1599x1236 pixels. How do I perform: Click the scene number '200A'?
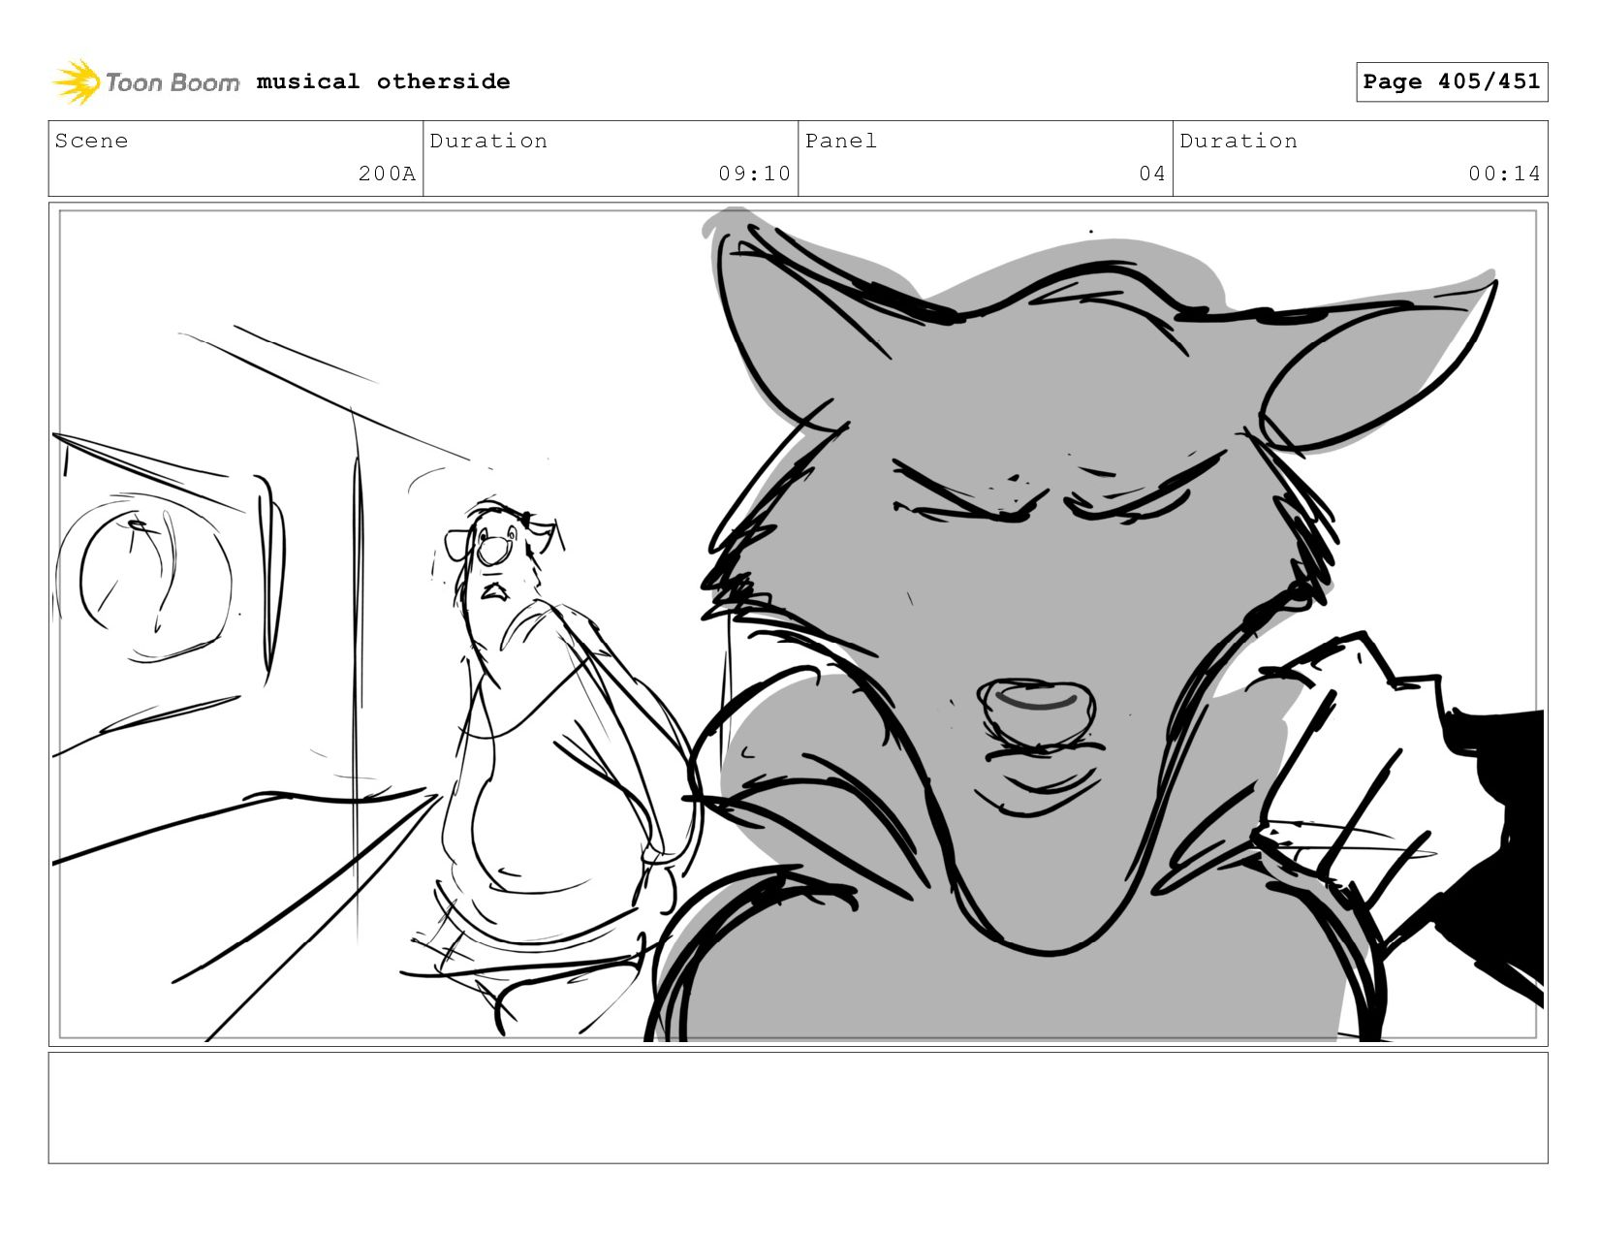pyautogui.click(x=387, y=174)
